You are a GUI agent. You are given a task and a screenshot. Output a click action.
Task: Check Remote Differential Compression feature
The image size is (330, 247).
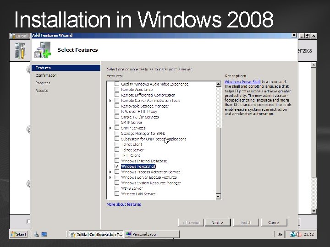tap(117, 95)
